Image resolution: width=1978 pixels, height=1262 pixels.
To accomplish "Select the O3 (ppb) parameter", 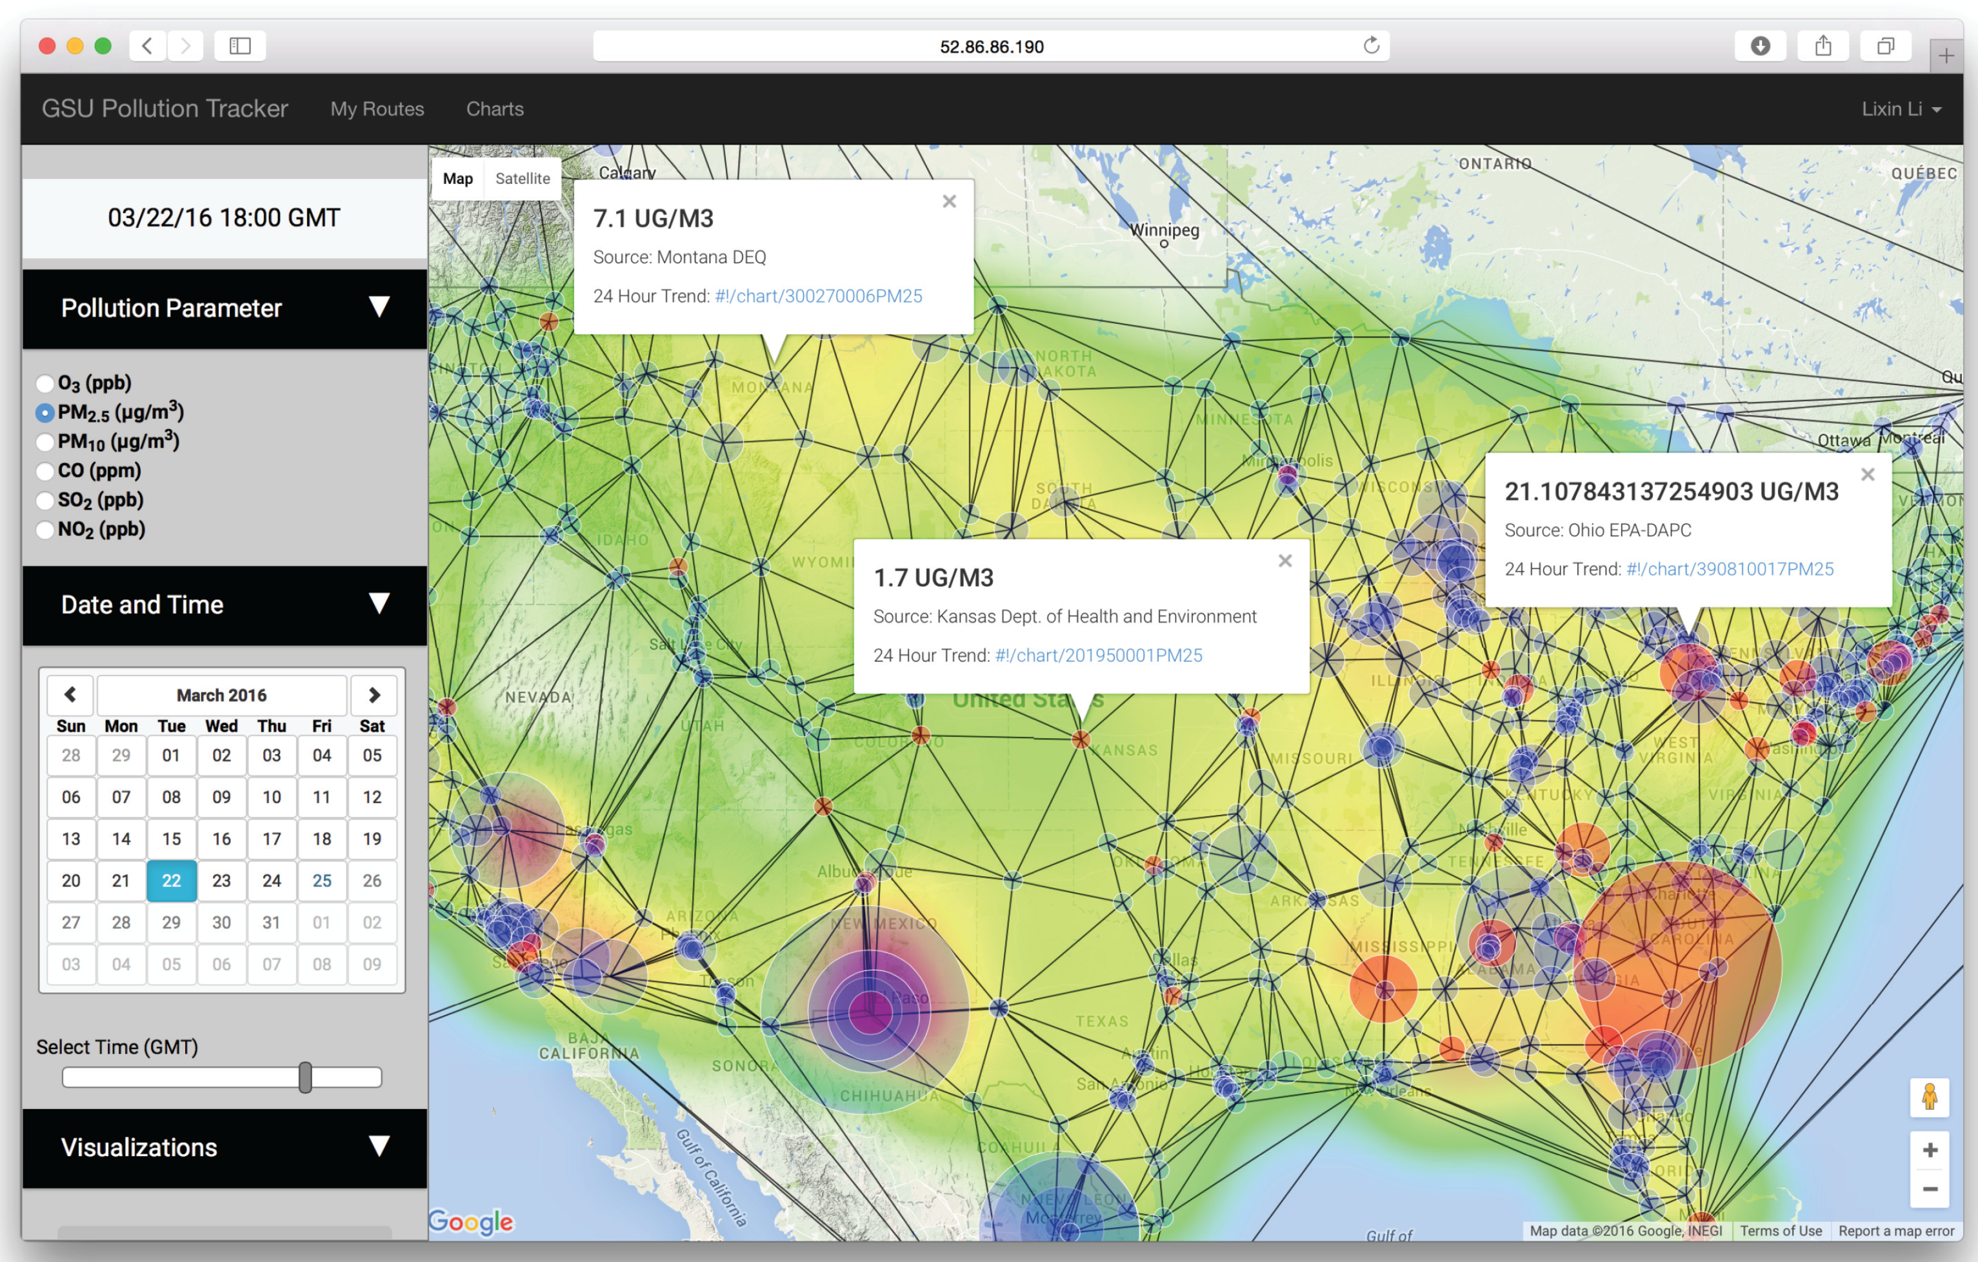I will click(45, 384).
